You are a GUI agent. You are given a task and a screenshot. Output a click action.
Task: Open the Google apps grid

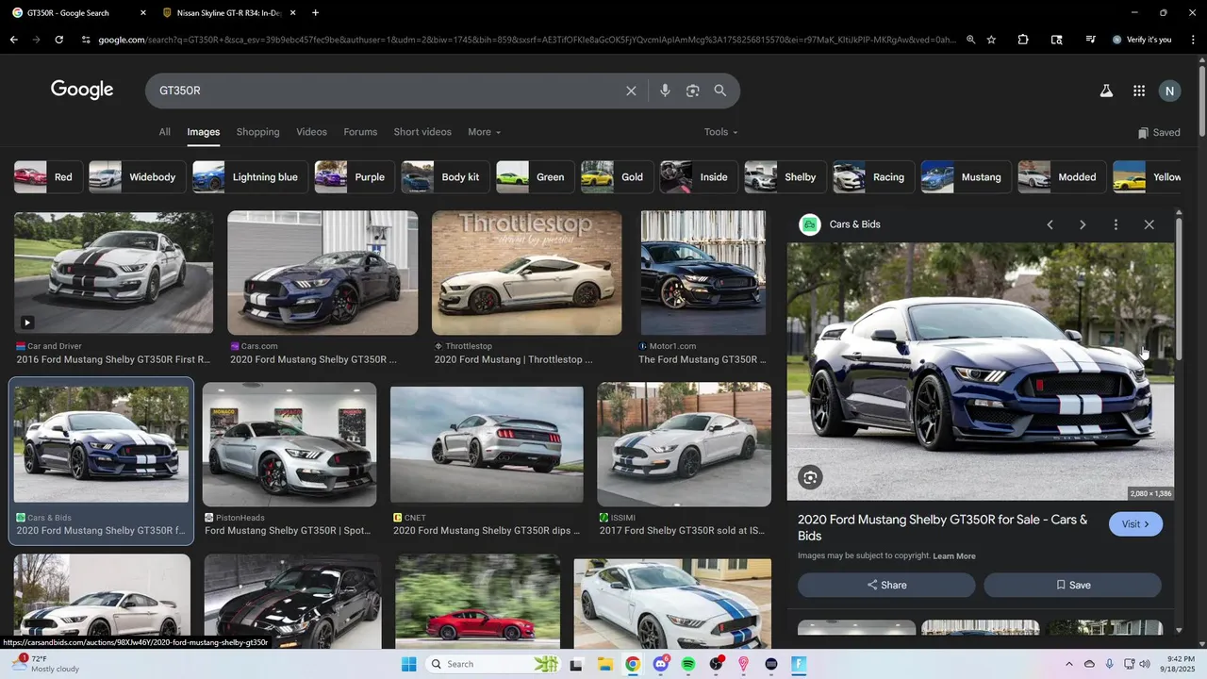(1139, 91)
